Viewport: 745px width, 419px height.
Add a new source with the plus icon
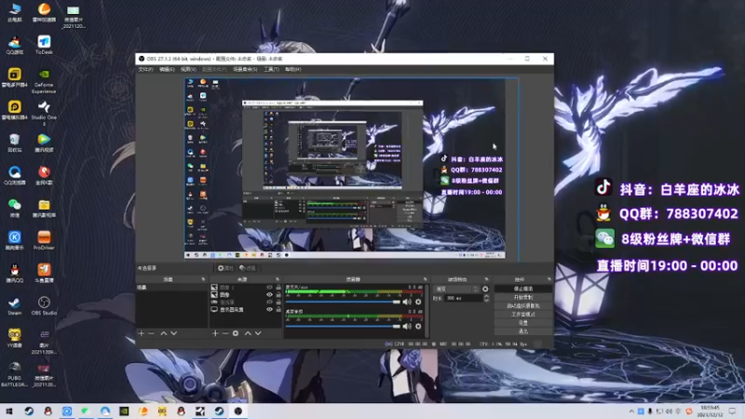point(215,333)
